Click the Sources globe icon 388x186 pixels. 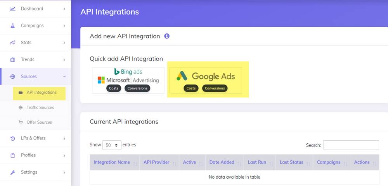point(12,77)
